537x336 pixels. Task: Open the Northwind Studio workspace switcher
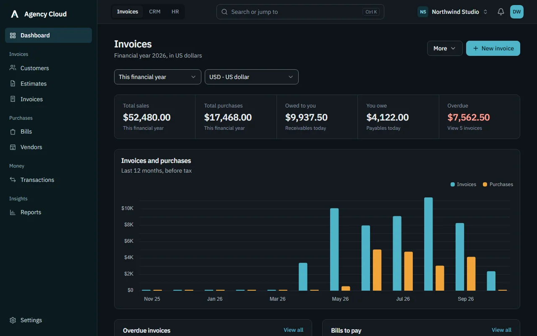(x=453, y=12)
